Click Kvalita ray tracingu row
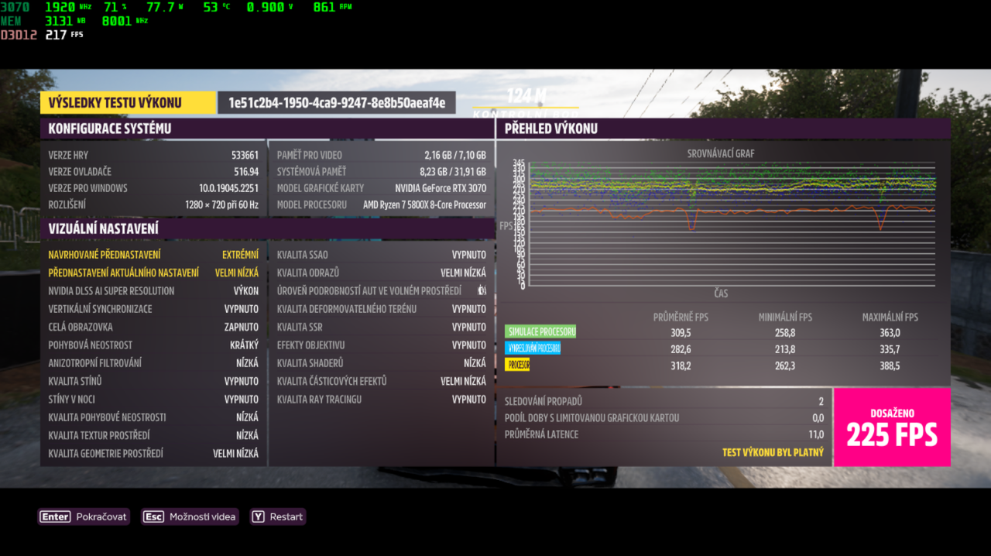 (382, 400)
